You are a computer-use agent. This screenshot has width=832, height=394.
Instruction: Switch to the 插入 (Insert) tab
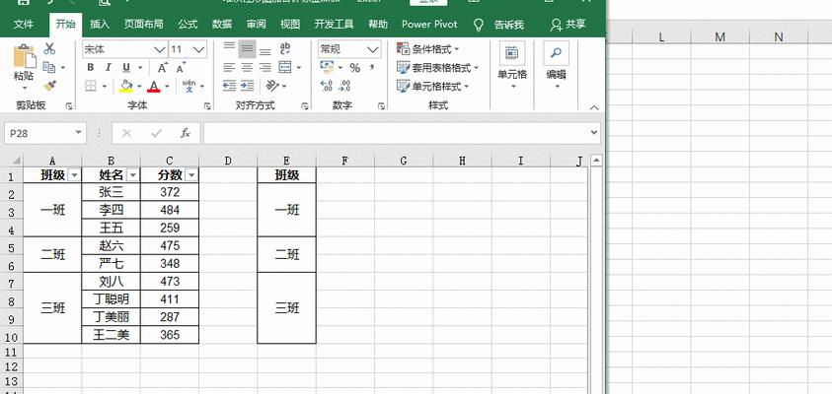[100, 25]
